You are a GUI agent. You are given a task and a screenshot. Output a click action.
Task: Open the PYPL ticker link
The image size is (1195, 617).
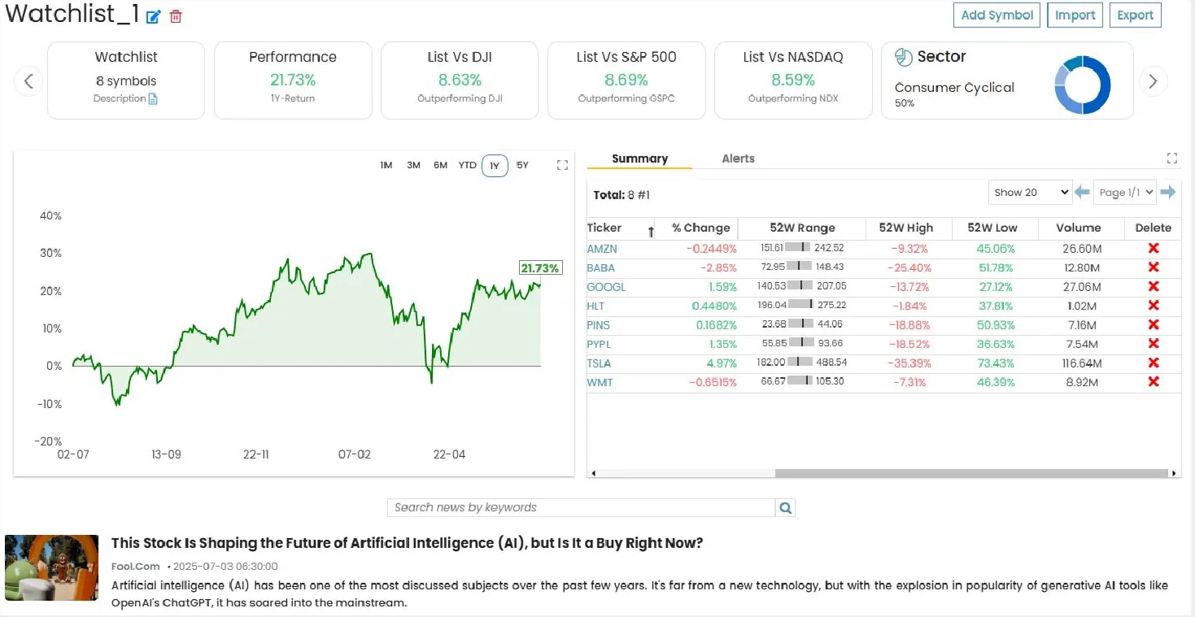(599, 344)
